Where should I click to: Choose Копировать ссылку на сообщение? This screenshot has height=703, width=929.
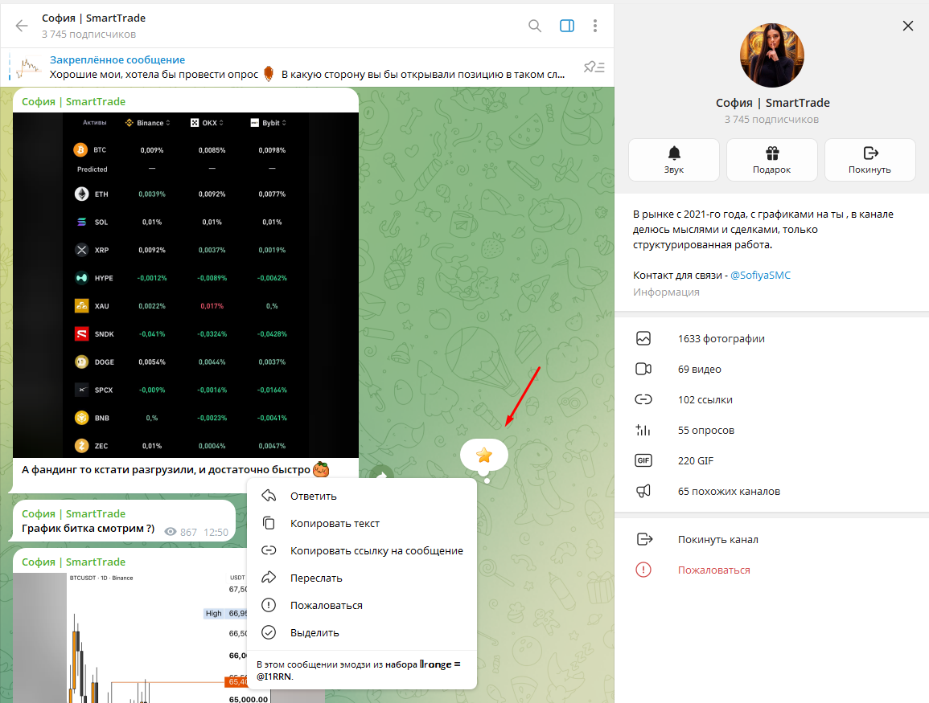point(361,550)
